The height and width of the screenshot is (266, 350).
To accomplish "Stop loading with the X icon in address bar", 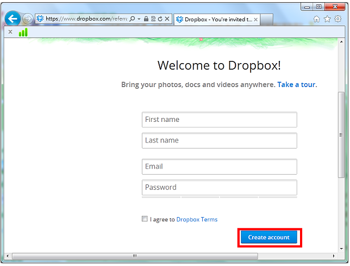I will (167, 18).
